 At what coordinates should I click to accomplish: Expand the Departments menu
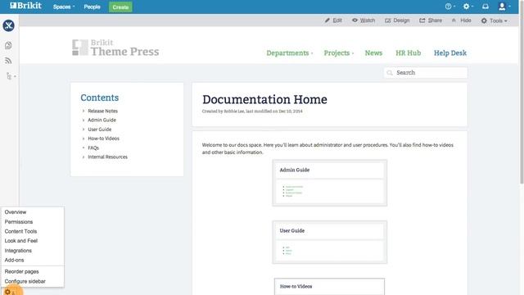289,52
